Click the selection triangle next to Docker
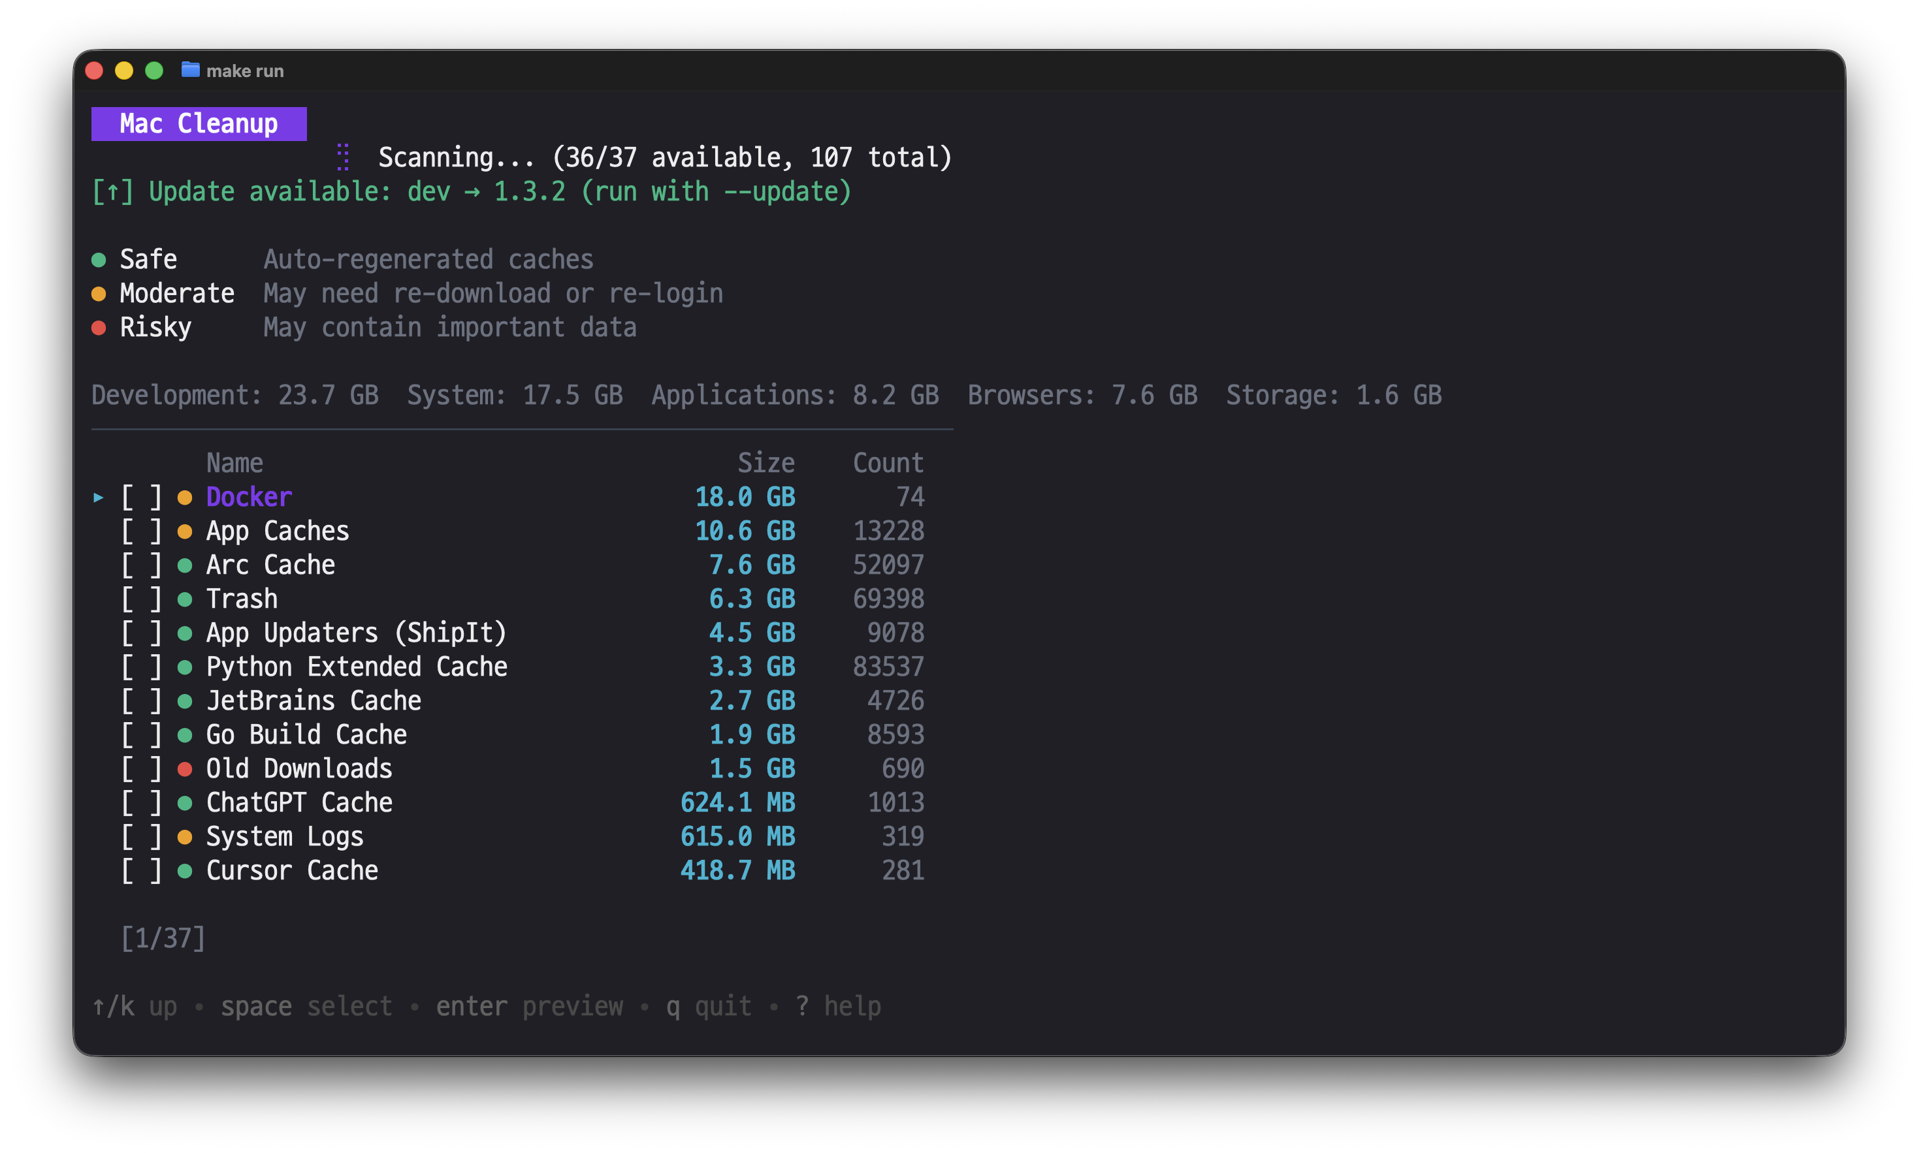This screenshot has width=1919, height=1153. [97, 498]
